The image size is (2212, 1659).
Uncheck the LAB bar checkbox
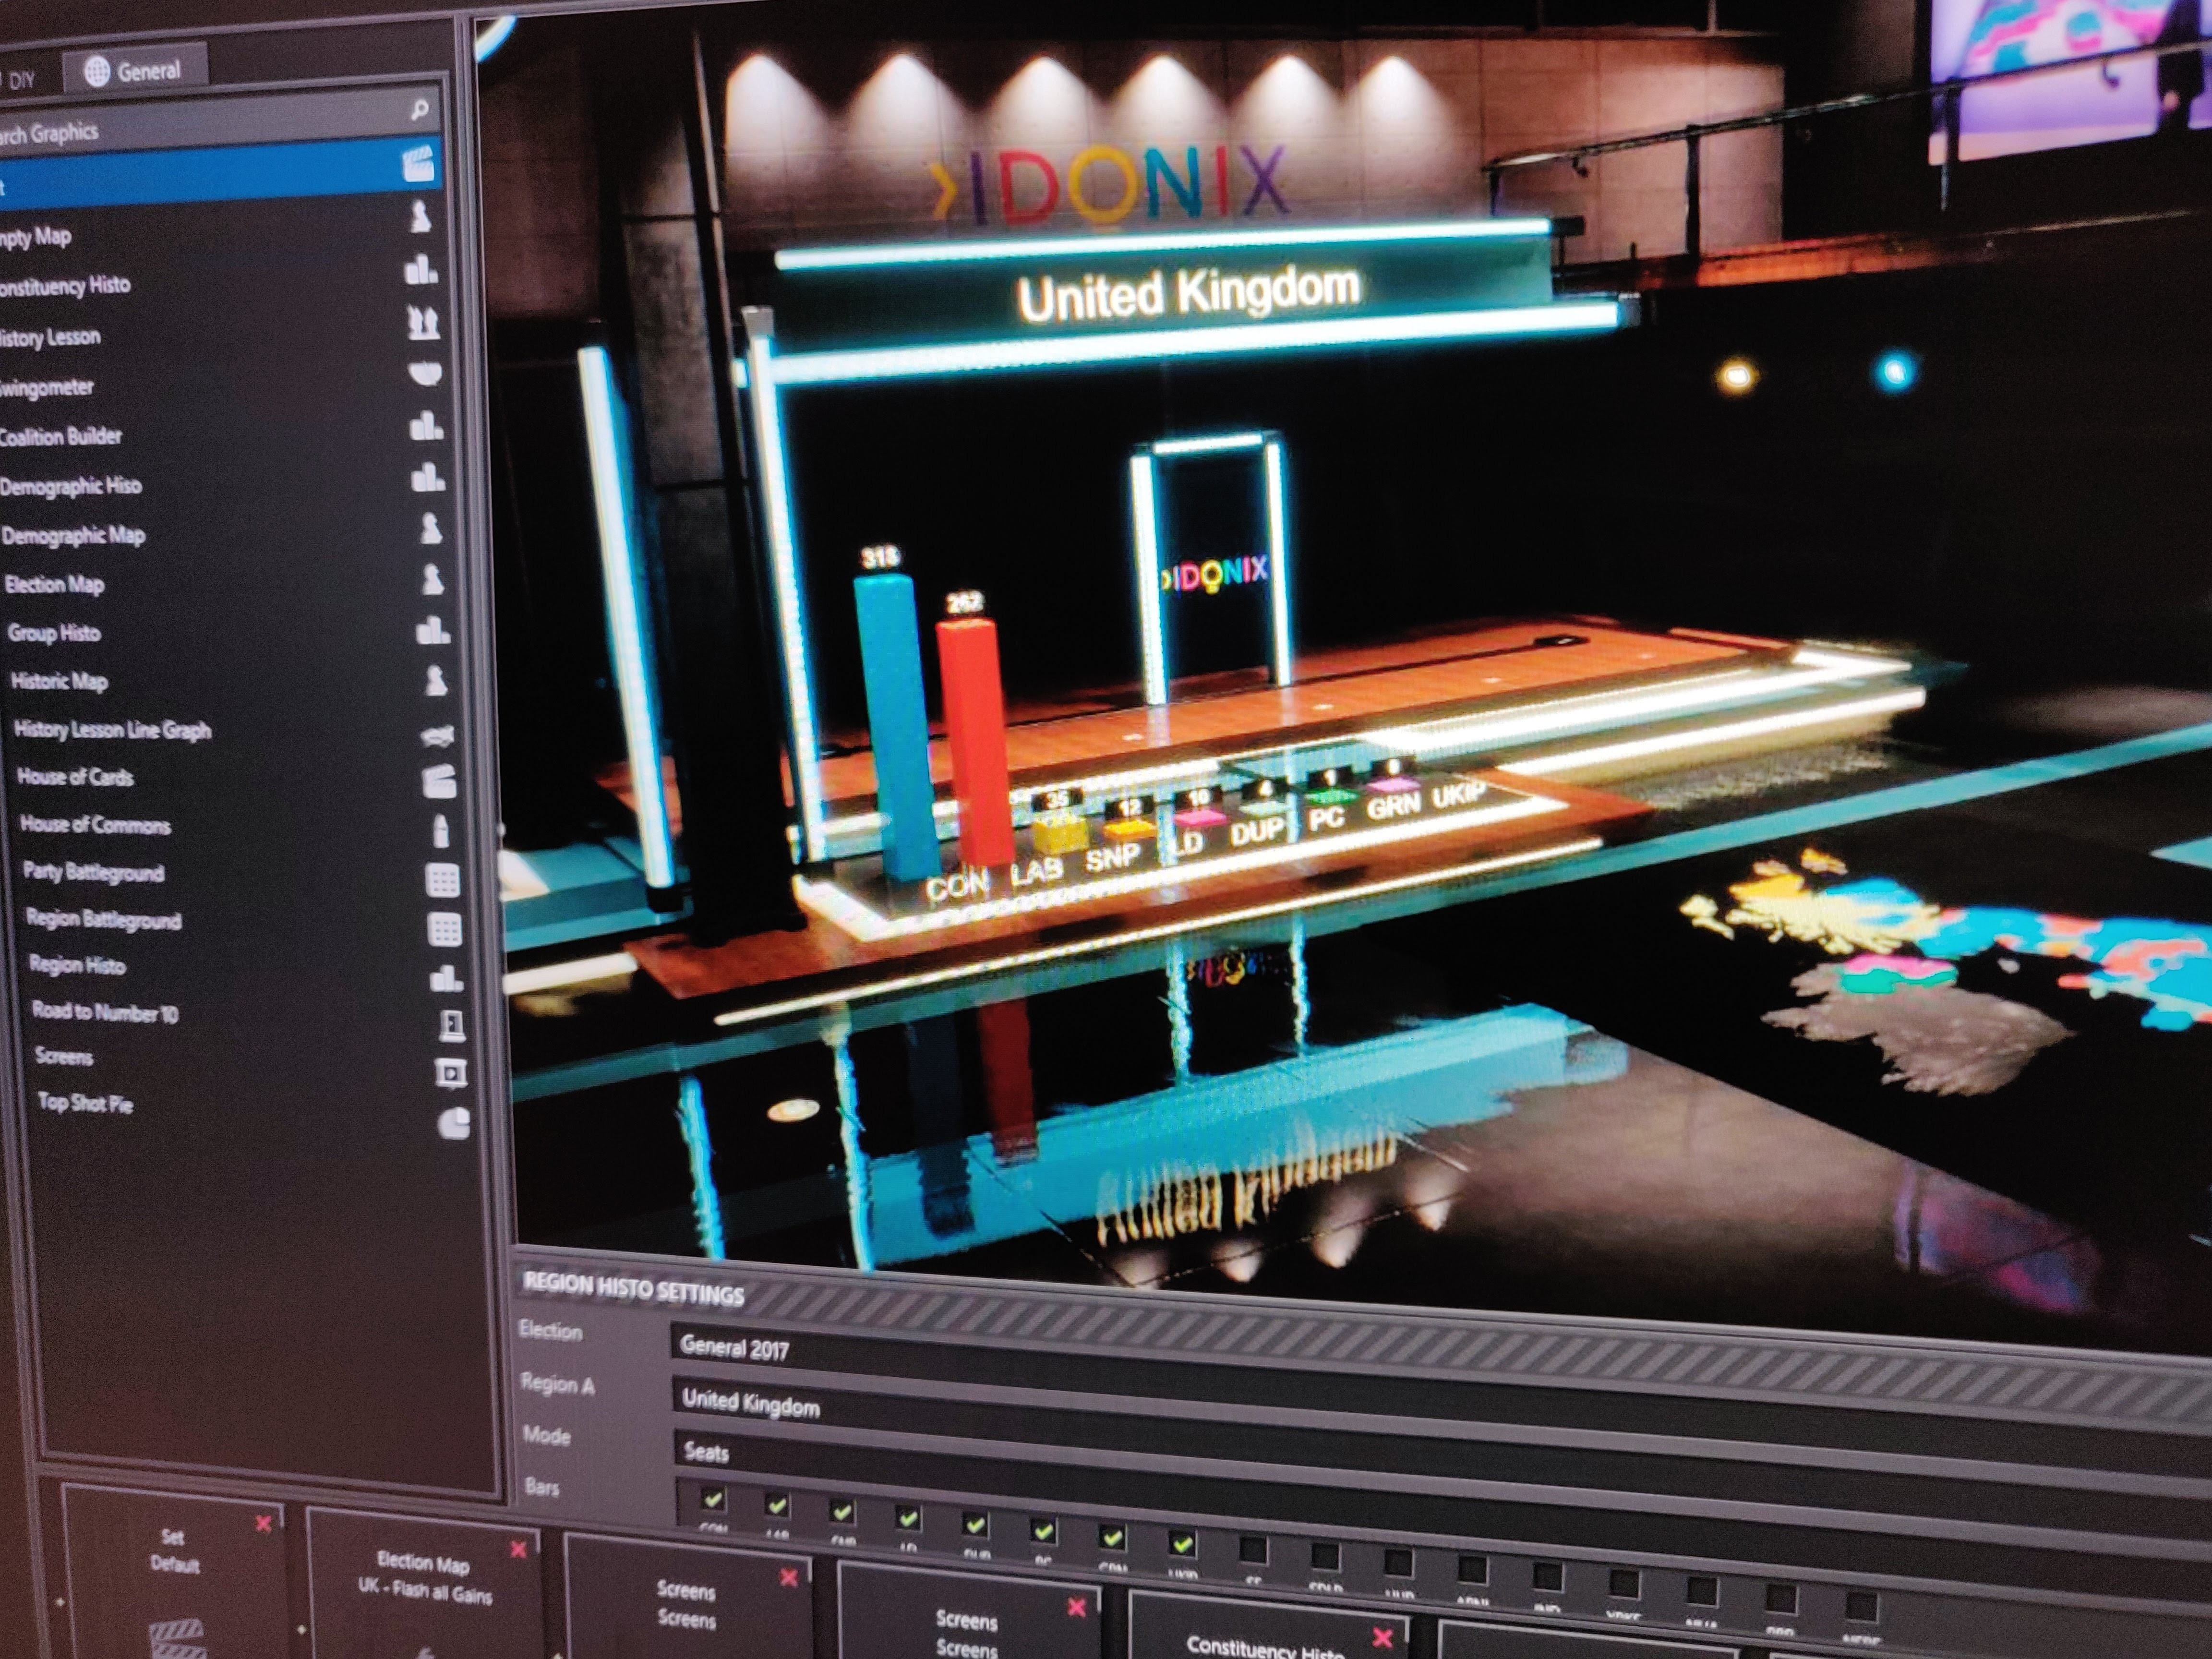(x=777, y=1505)
